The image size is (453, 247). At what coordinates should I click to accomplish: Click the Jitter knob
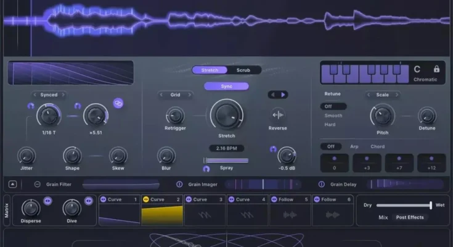click(x=27, y=156)
